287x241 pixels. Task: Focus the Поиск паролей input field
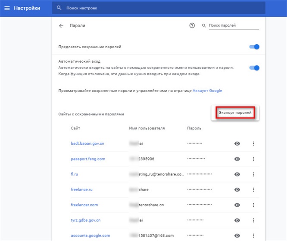click(x=234, y=25)
